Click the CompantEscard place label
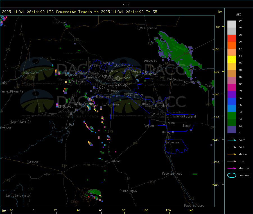 (185, 116)
